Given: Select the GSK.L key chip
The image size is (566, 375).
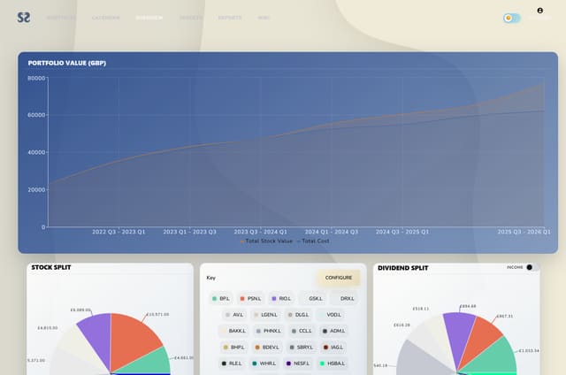Looking at the screenshot, I should (312, 298).
